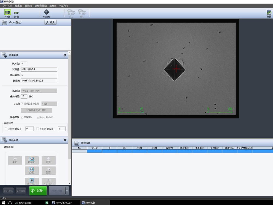Switch to the 10倍 lens icon
The height and width of the screenshot is (205, 273).
[x=16, y=13]
